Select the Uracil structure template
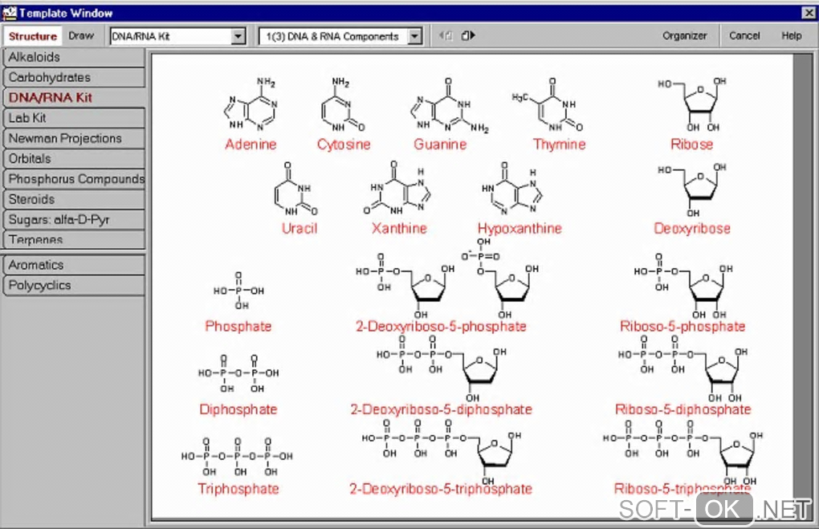 [x=296, y=198]
